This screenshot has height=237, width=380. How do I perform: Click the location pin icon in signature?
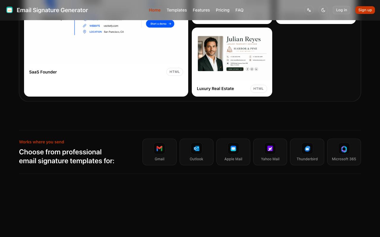coord(85,32)
